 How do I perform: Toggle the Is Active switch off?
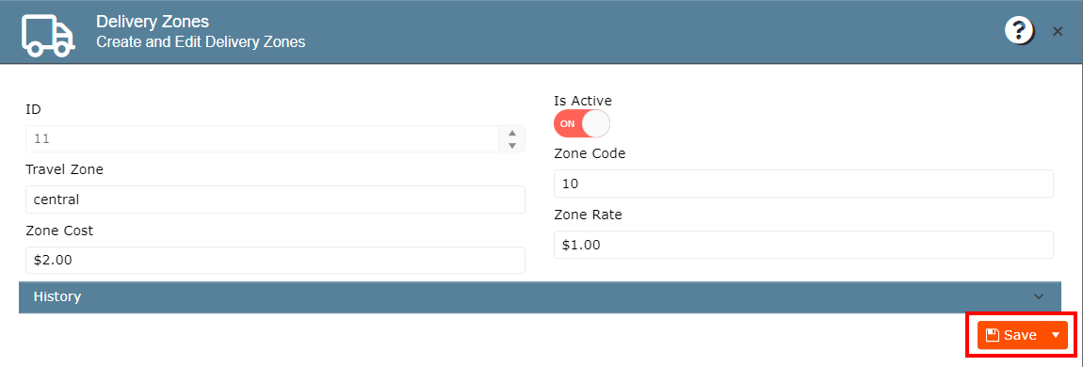(582, 124)
